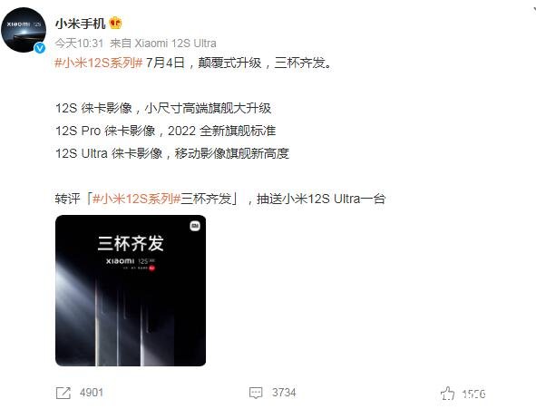Click the 三杯齐发 title text on poster
Image resolution: width=536 pixels, height=409 pixels.
pos(131,243)
